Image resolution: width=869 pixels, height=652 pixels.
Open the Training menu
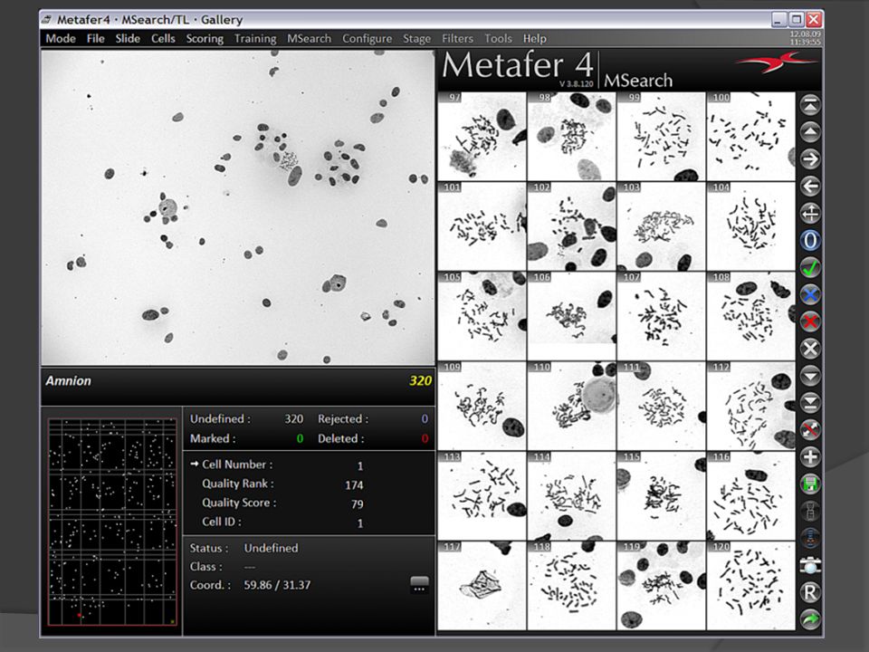coord(255,38)
